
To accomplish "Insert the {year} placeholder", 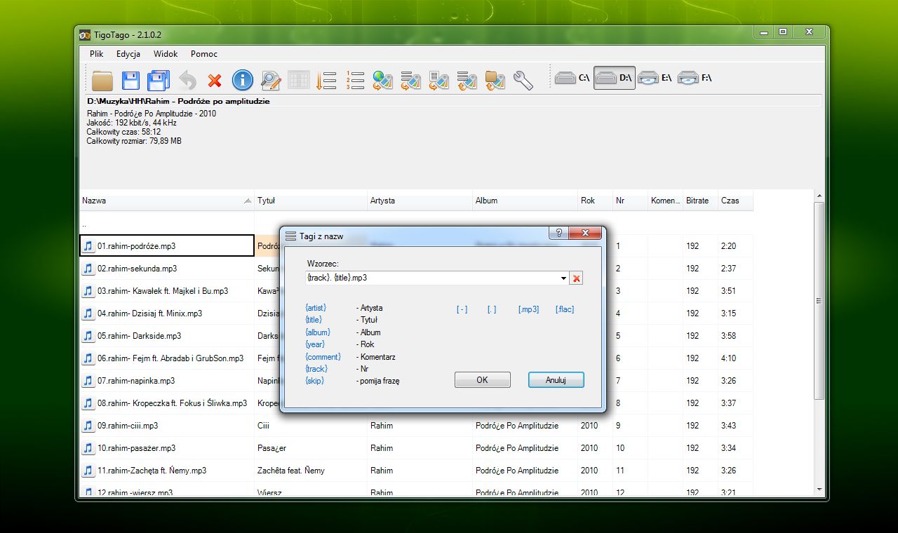I will [x=315, y=344].
